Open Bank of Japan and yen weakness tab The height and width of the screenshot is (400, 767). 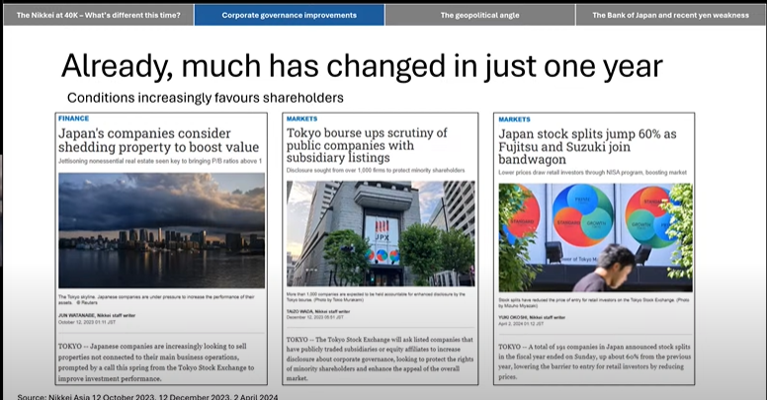(671, 15)
